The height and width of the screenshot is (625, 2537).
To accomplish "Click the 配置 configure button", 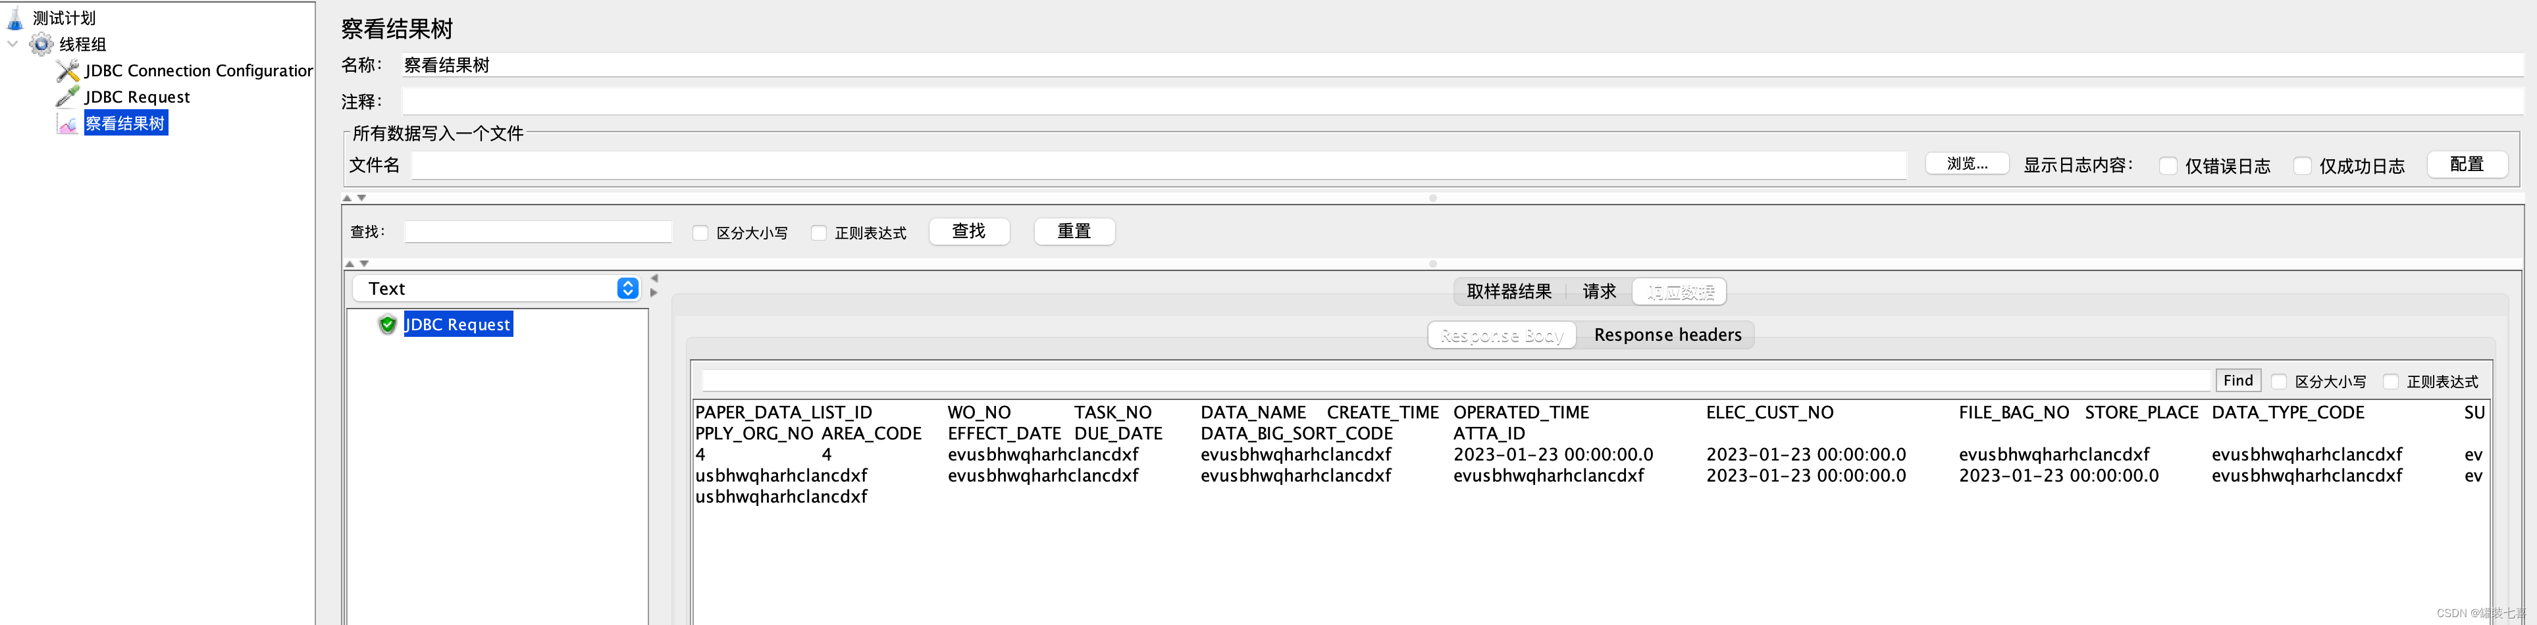I will 2466,164.
